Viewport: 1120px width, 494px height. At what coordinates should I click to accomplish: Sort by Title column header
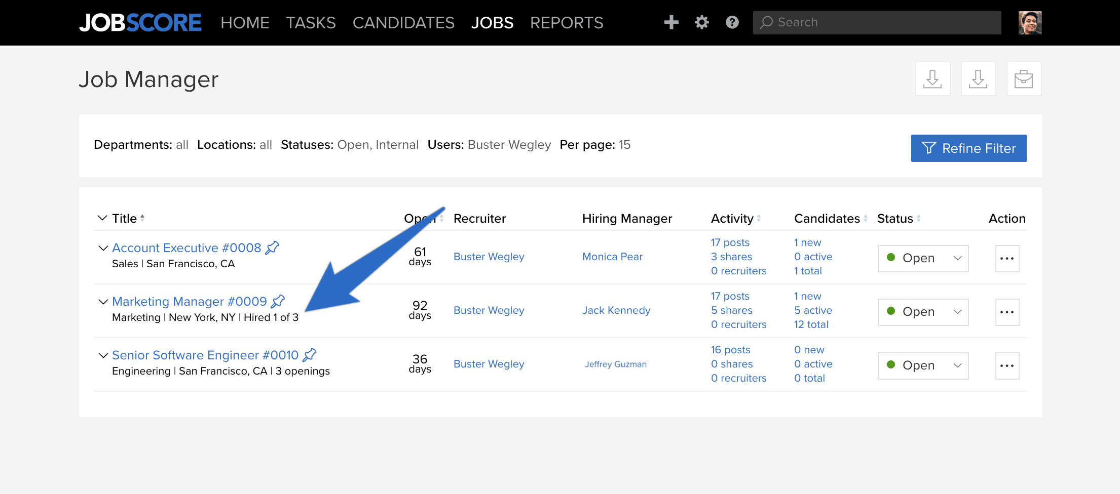(x=128, y=218)
